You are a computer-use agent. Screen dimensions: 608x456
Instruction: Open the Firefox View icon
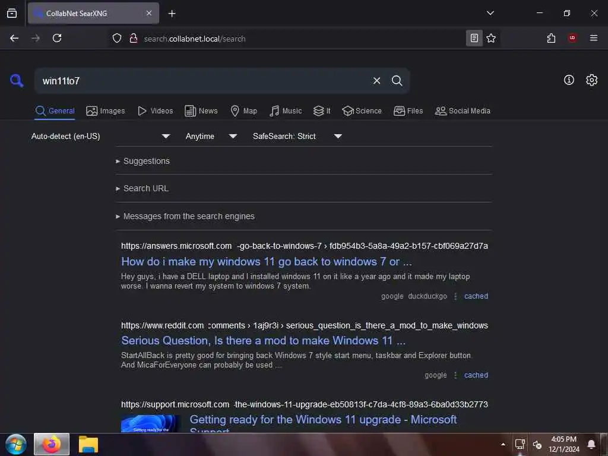tap(12, 13)
